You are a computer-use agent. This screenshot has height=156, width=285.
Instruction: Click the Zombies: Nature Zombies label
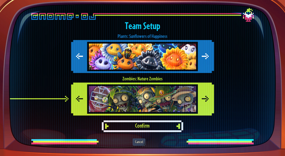(142, 79)
